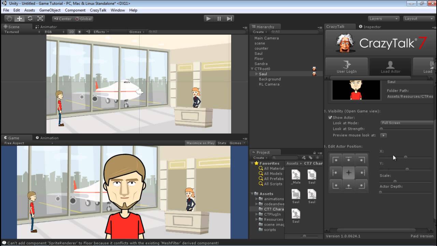Toggle scene audio speaker icon

pos(88,32)
